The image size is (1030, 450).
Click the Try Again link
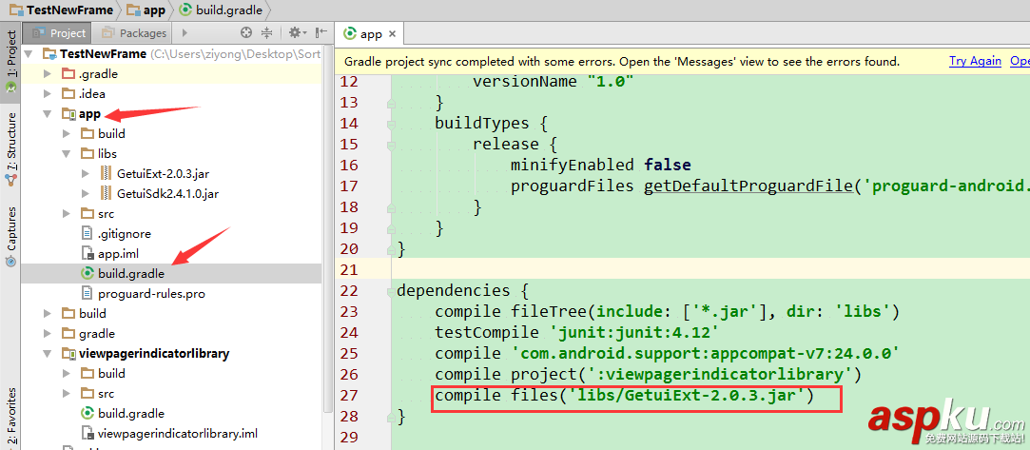coord(975,61)
